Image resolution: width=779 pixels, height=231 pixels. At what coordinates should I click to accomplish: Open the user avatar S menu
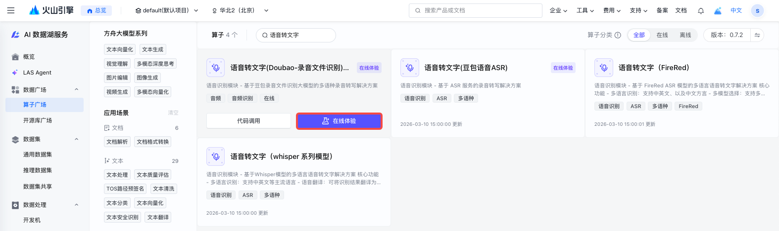pyautogui.click(x=757, y=10)
